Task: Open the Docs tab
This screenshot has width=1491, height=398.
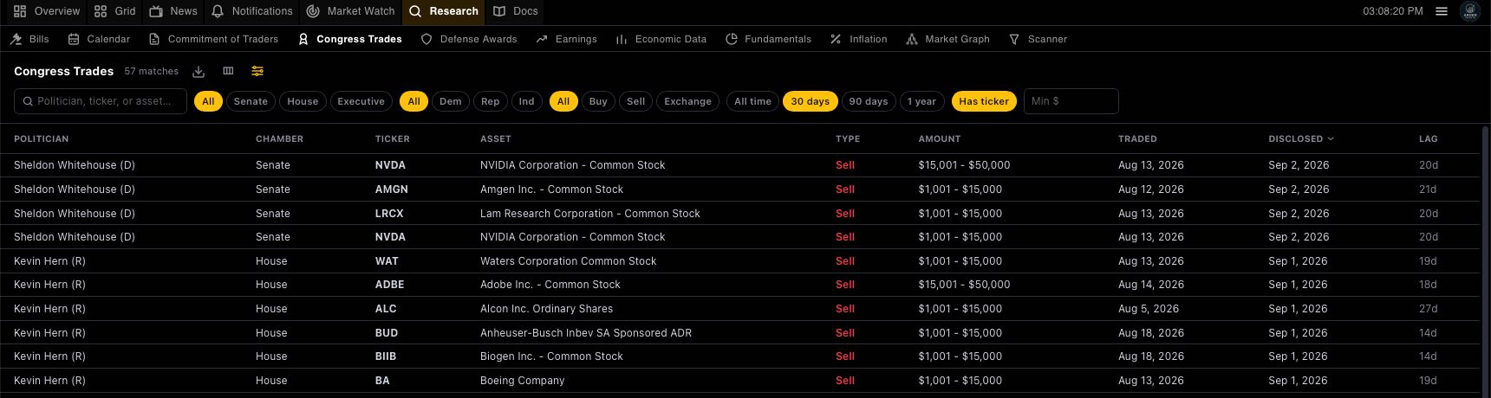Action: [x=516, y=11]
